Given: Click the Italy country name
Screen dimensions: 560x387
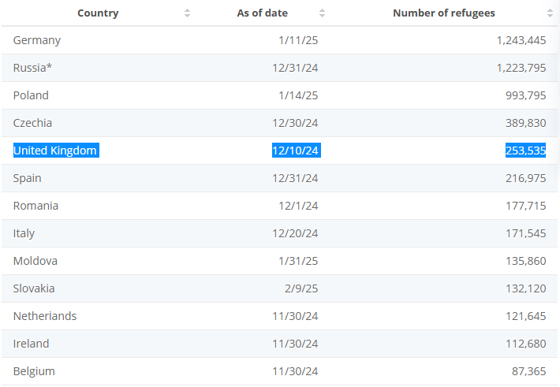Looking at the screenshot, I should coord(24,233).
